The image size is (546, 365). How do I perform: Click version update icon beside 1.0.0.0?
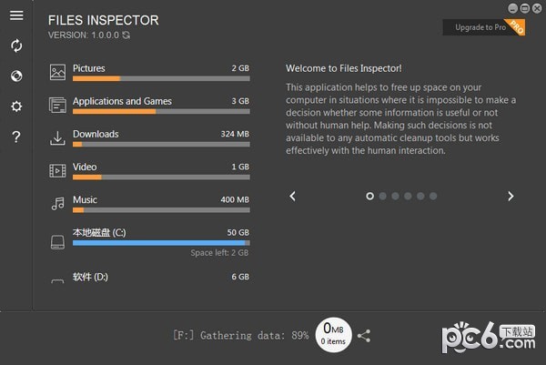pos(126,35)
